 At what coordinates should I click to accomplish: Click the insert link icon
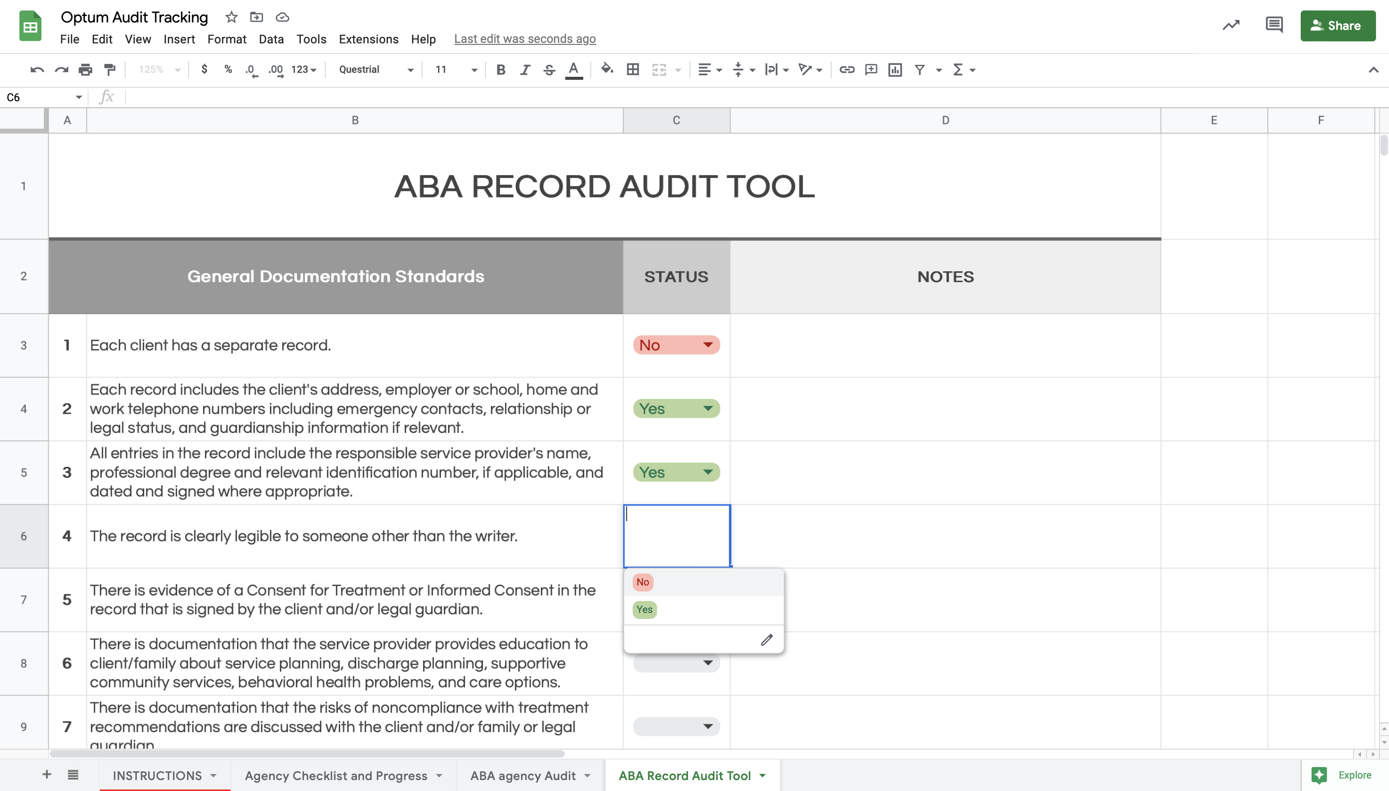847,69
